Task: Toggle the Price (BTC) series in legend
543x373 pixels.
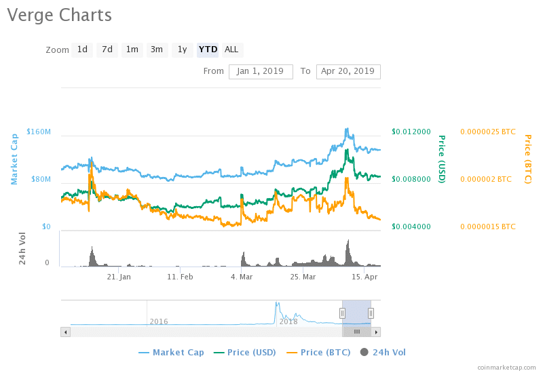Action: (318, 352)
